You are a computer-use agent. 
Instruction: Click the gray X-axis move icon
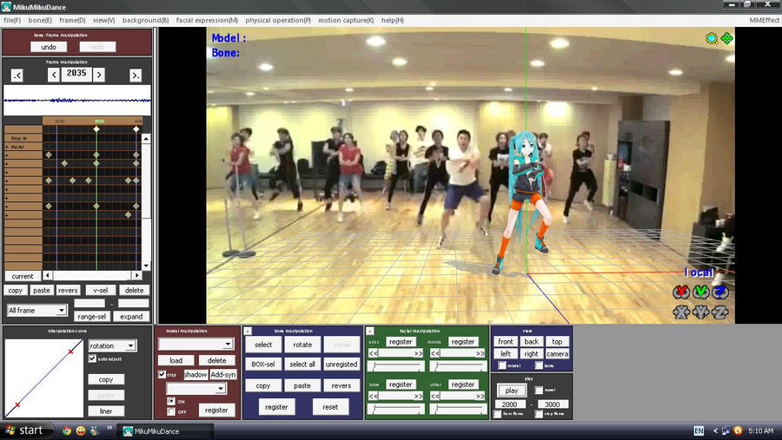(x=680, y=312)
